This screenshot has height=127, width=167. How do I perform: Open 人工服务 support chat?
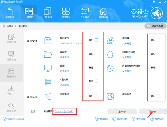click(85, 13)
